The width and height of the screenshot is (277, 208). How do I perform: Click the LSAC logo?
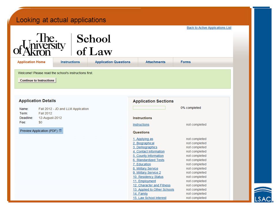[x=263, y=194]
